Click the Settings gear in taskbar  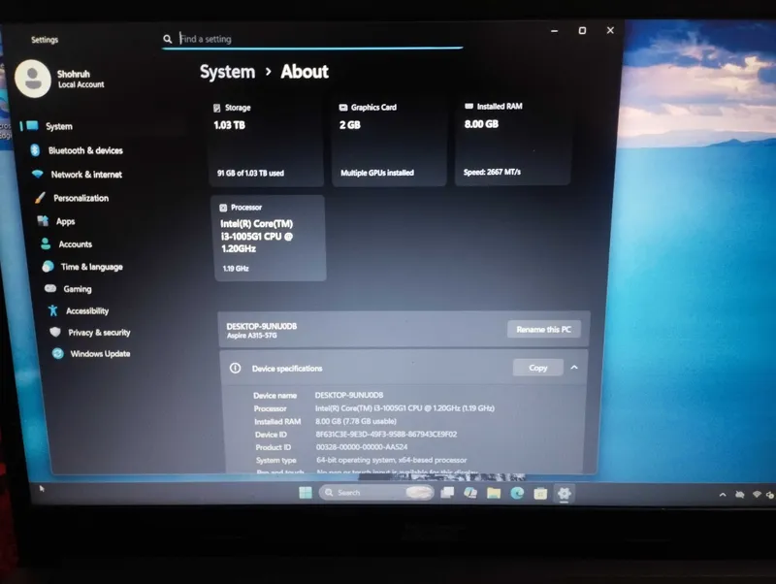[565, 494]
